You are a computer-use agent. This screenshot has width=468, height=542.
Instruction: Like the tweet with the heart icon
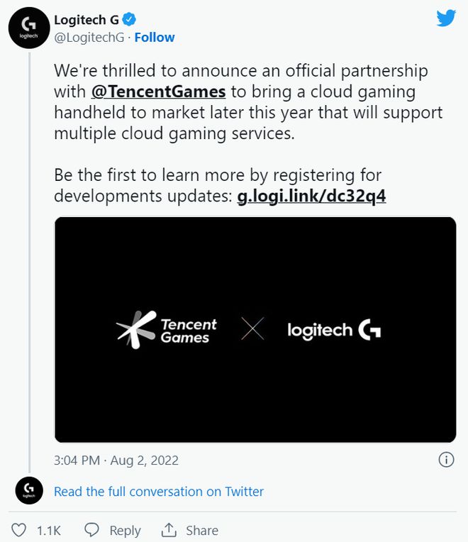pos(18,530)
